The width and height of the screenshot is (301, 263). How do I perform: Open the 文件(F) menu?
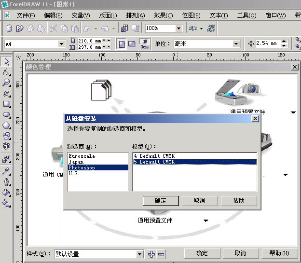[x=26, y=15]
